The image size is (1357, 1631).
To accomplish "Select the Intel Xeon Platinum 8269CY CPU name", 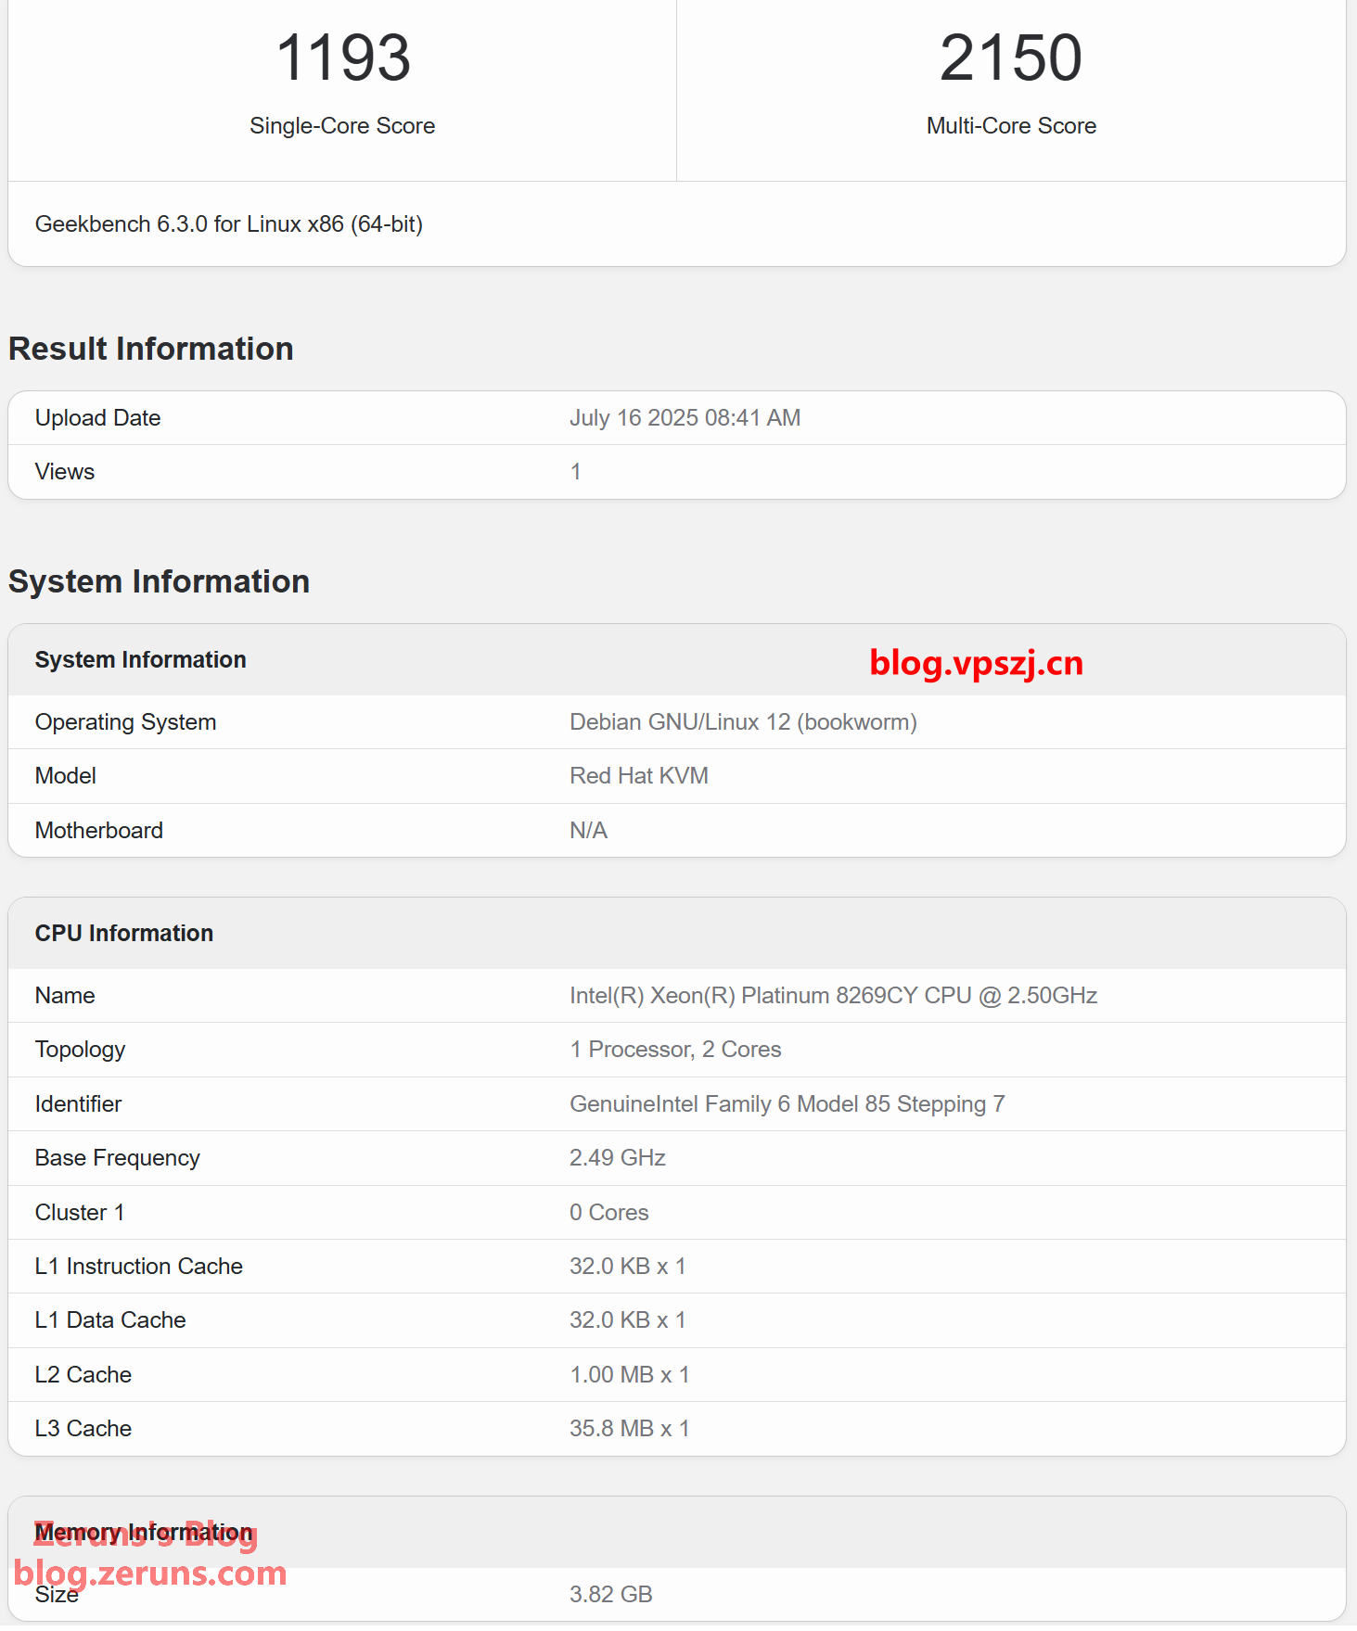I will tap(833, 996).
